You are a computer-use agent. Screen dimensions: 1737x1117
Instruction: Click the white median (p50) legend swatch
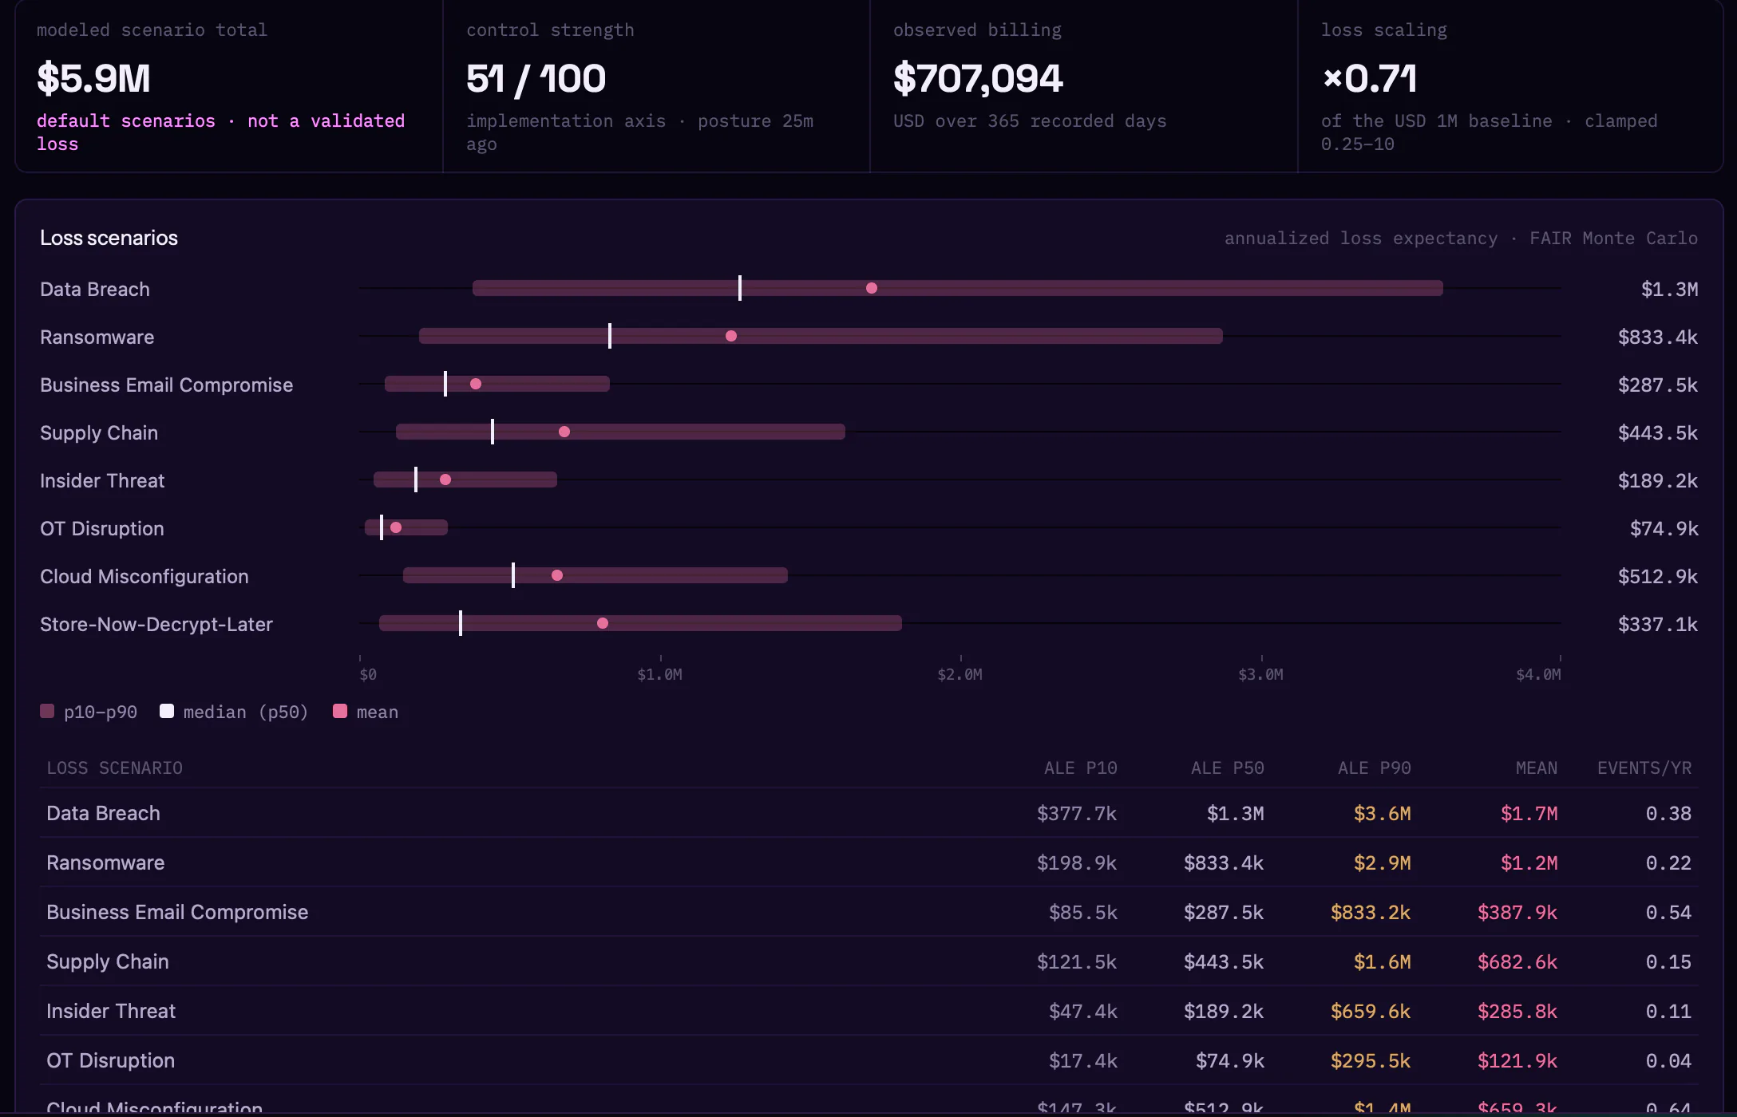click(167, 711)
